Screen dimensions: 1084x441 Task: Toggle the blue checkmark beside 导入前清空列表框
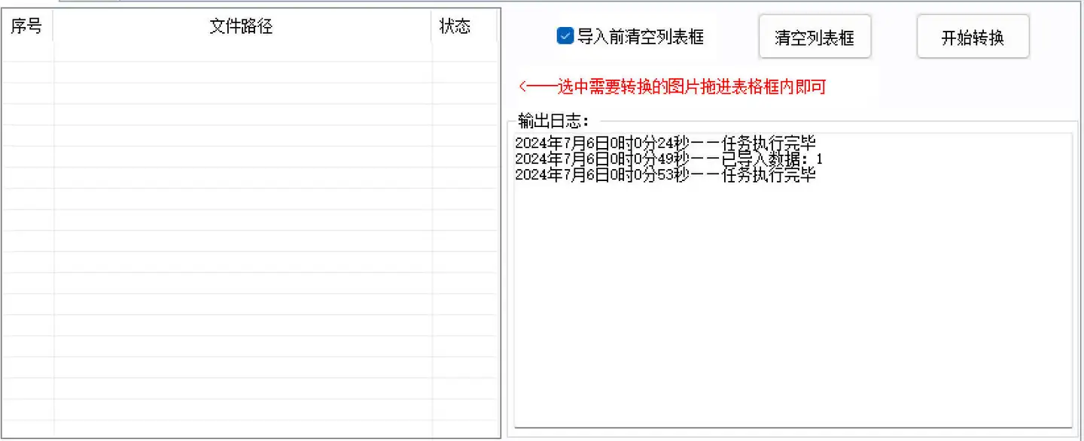(565, 35)
